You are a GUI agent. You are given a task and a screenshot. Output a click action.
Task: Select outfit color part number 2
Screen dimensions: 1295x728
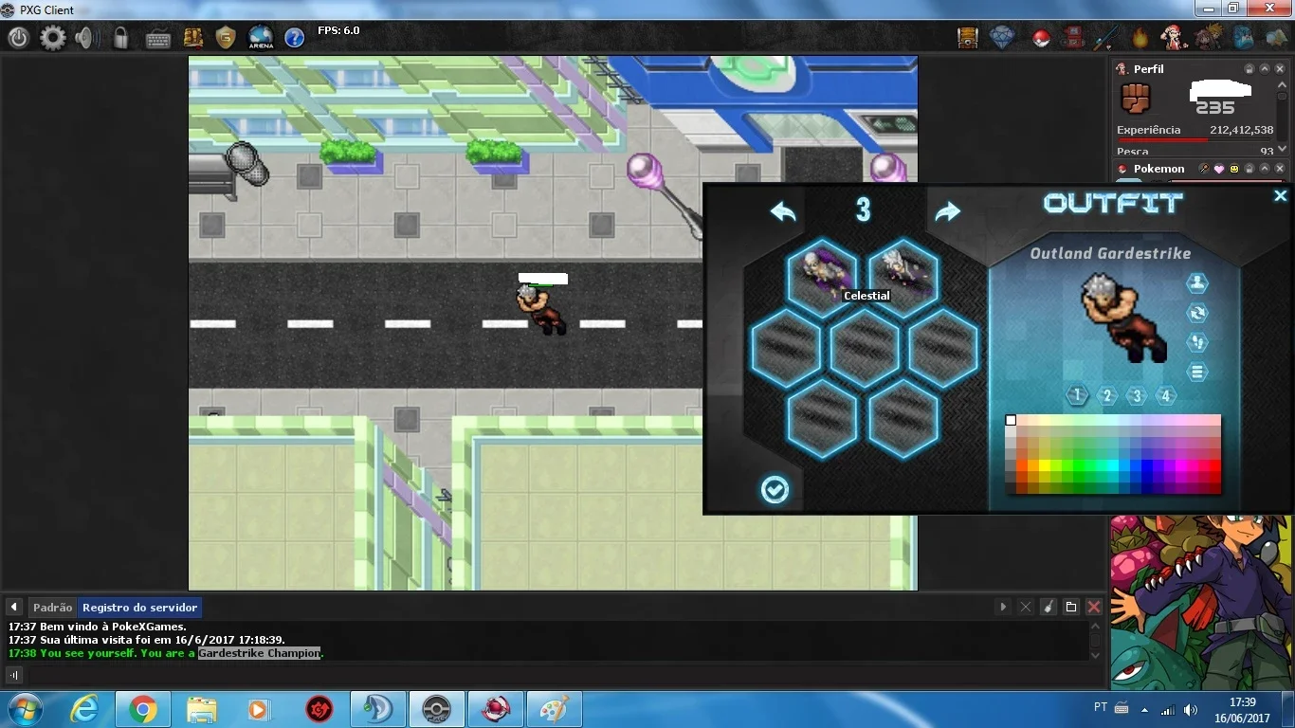pyautogui.click(x=1106, y=395)
